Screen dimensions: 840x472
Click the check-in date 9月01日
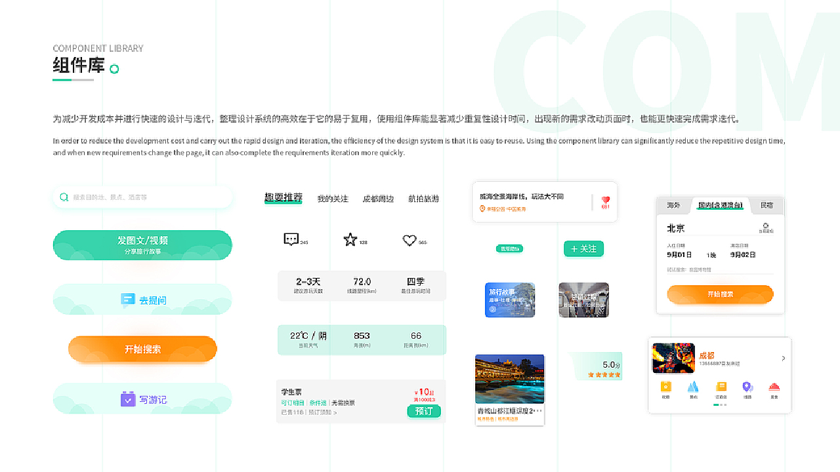click(x=679, y=254)
